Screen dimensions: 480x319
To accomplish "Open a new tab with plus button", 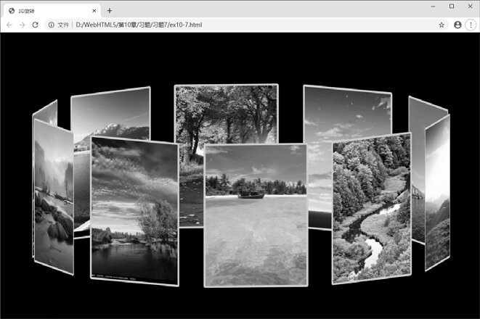I will (x=110, y=10).
